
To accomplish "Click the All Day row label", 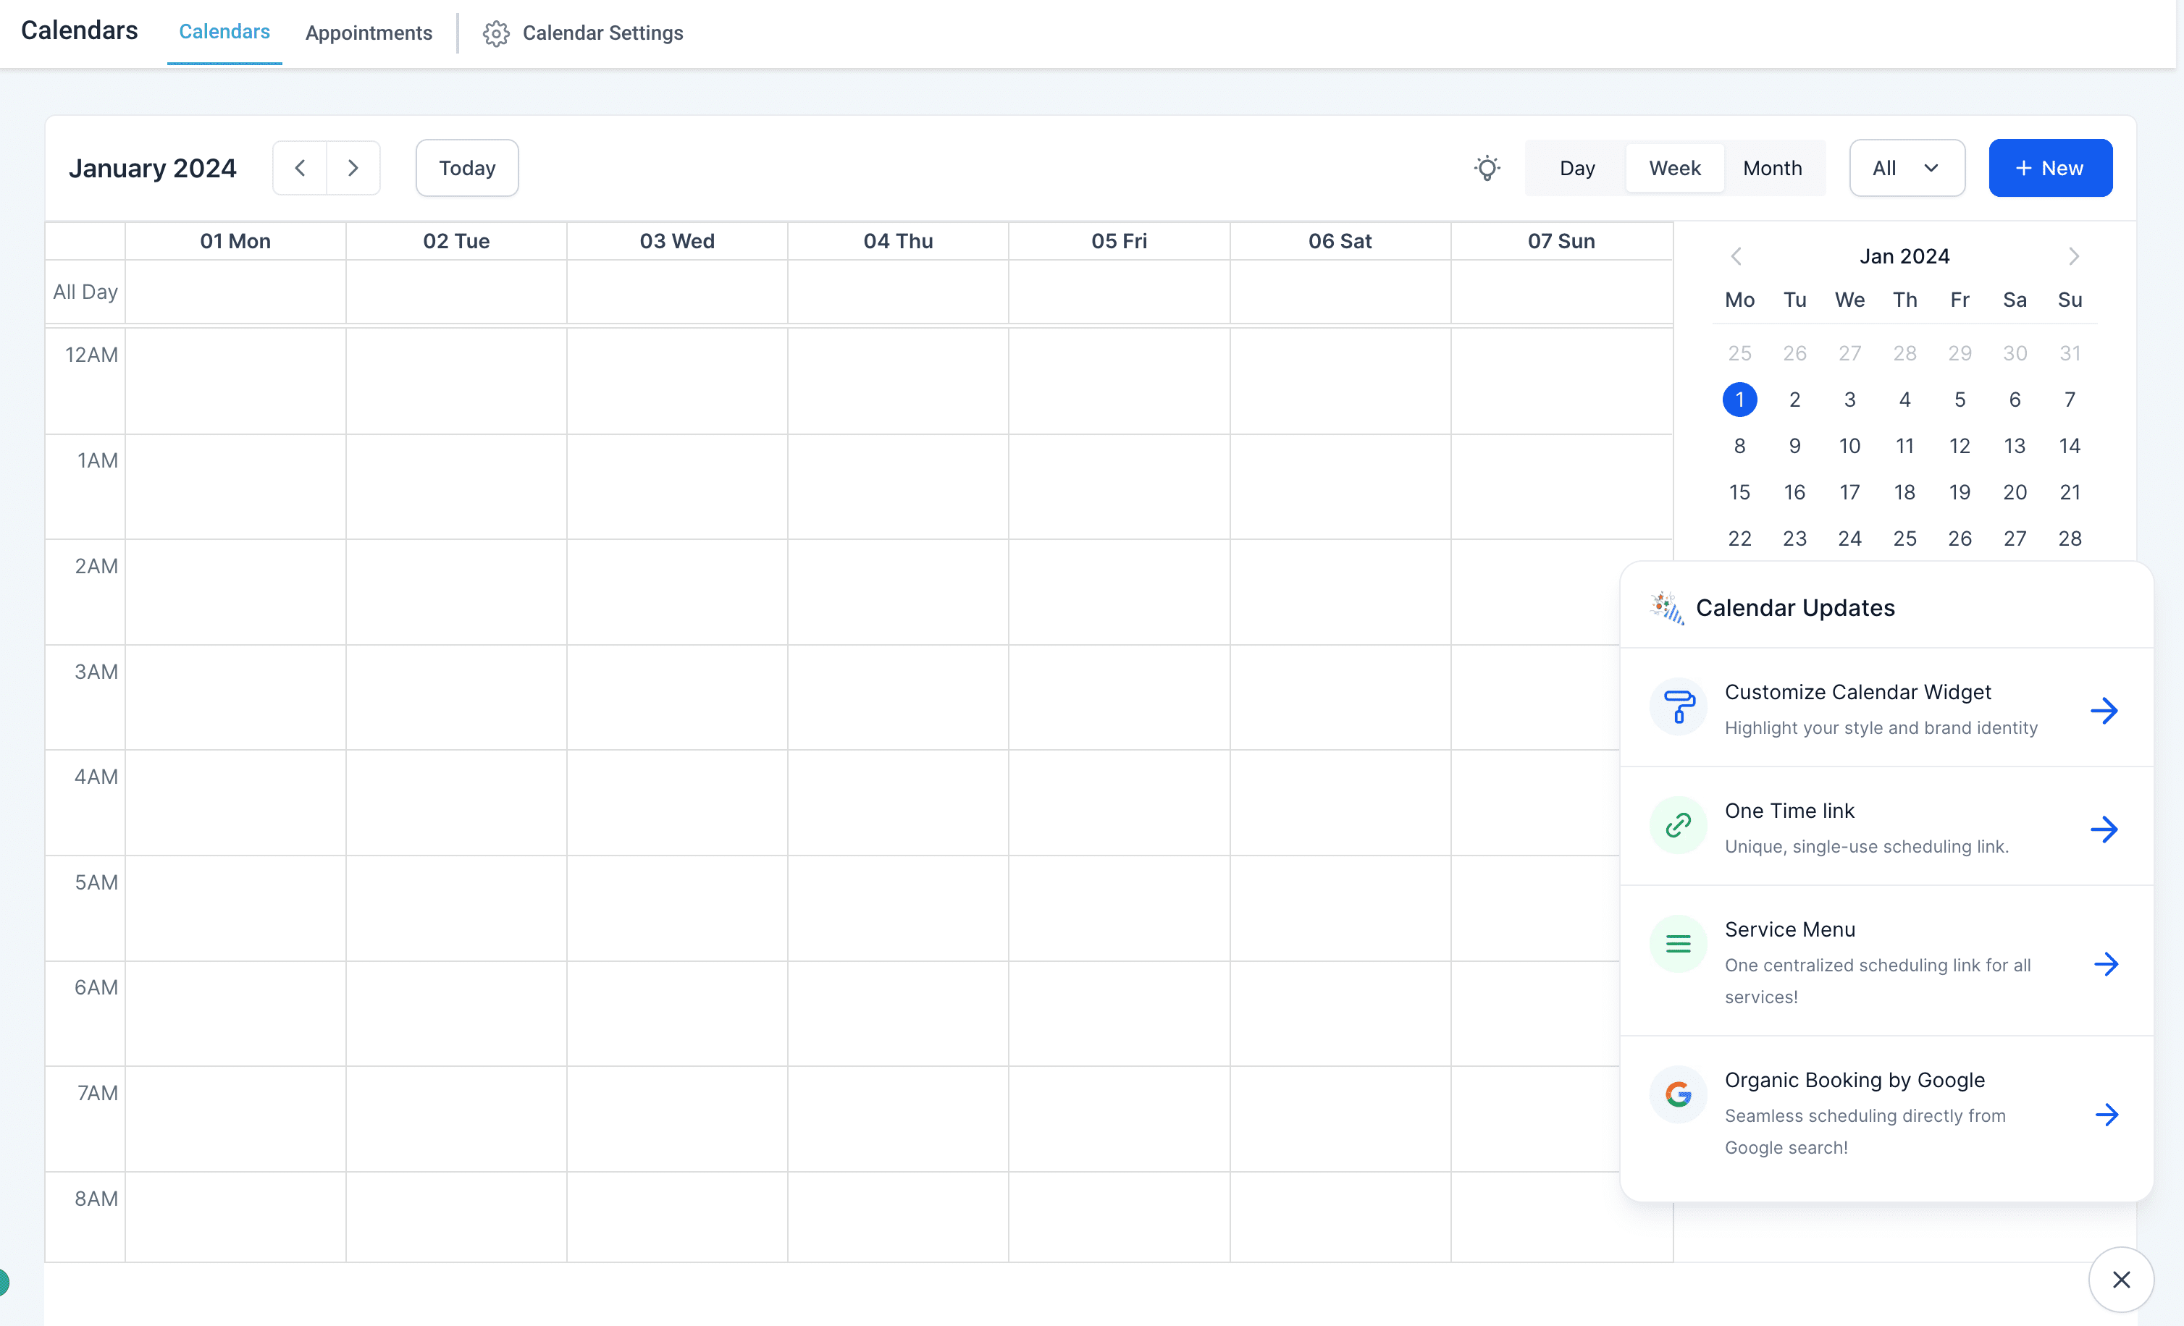I will click(x=85, y=292).
